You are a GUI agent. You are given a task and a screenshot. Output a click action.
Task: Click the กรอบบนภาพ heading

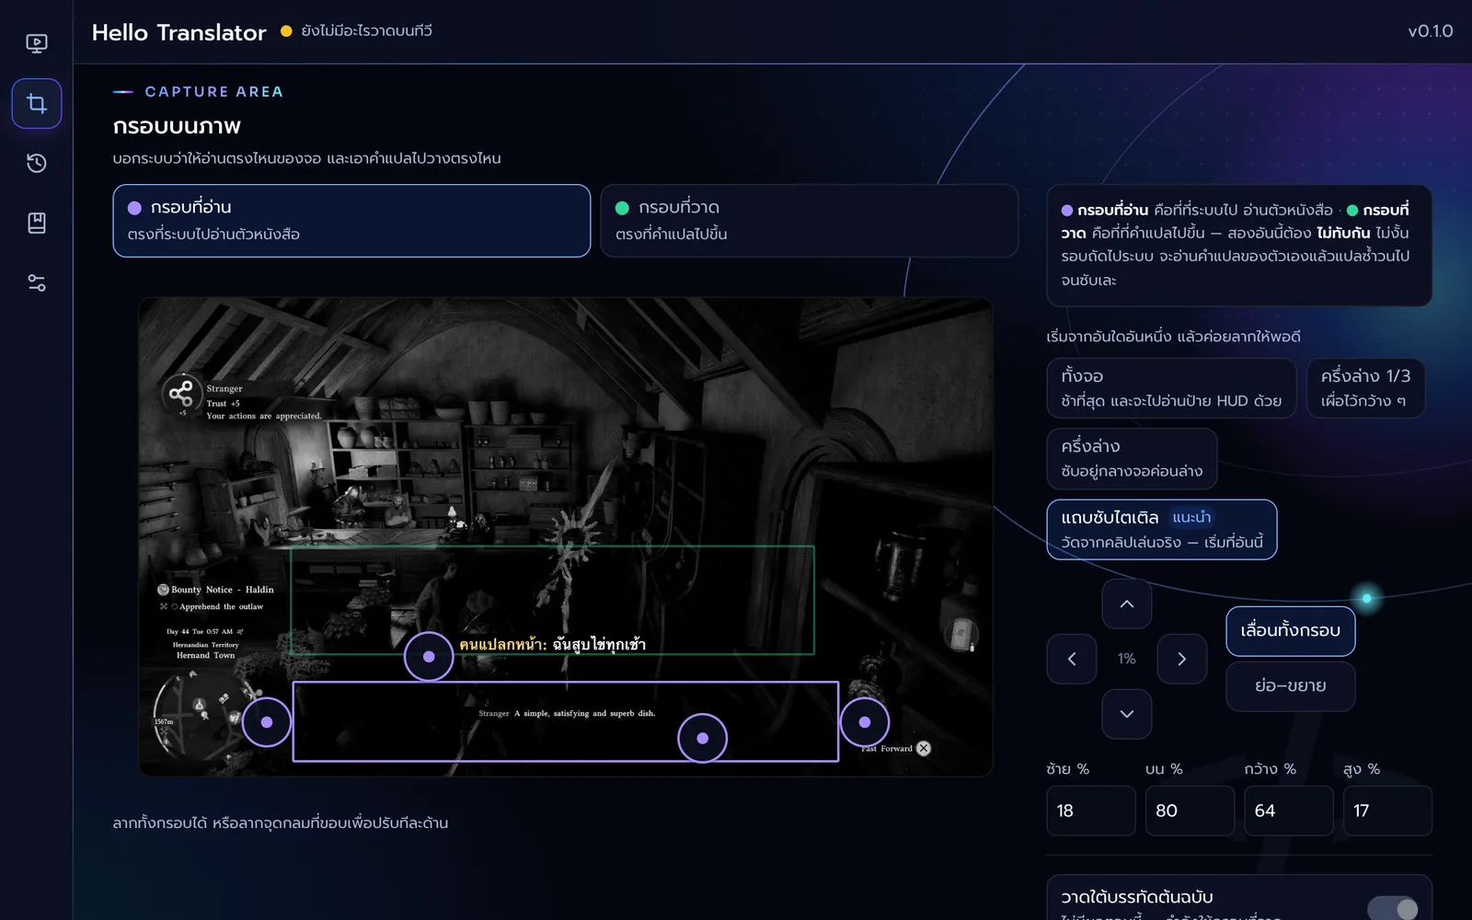[x=177, y=126]
